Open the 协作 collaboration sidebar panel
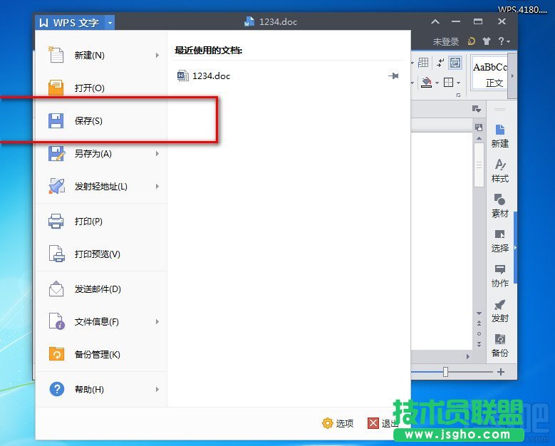This screenshot has height=446, width=555. 499,276
